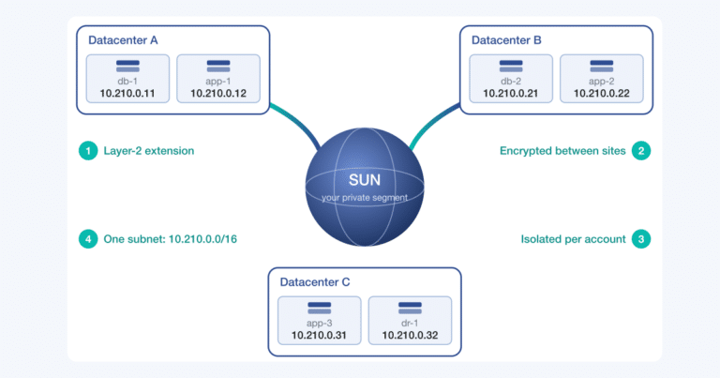Click the number 2 circle badge
Viewport: 720px width, 378px height.
pos(641,151)
